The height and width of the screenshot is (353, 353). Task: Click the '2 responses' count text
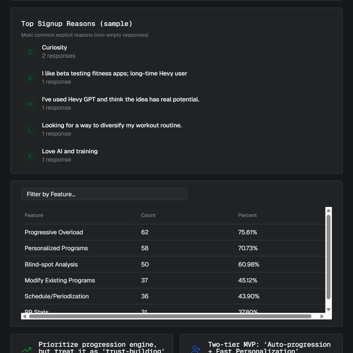[58, 56]
